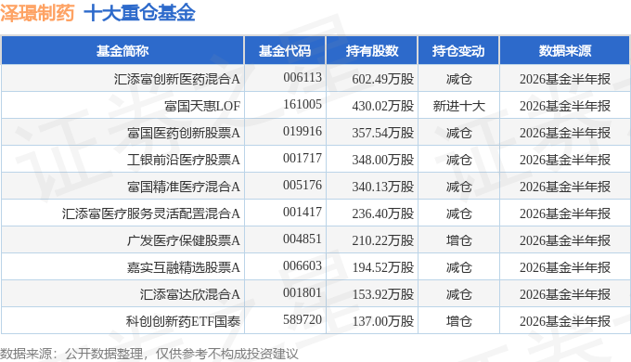Click the 持仓变动 column header
The width and height of the screenshot is (631, 362).
458,51
